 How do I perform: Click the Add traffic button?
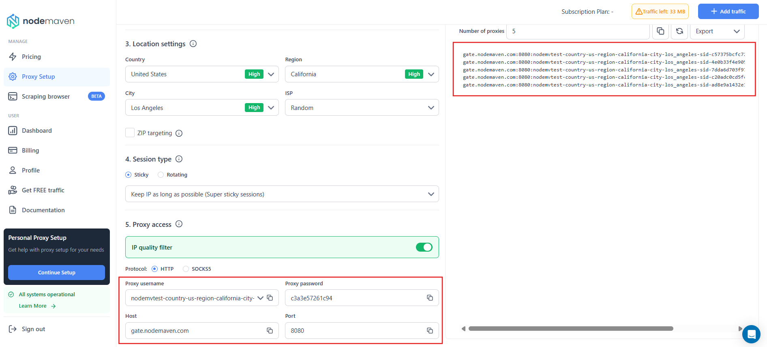pos(728,11)
